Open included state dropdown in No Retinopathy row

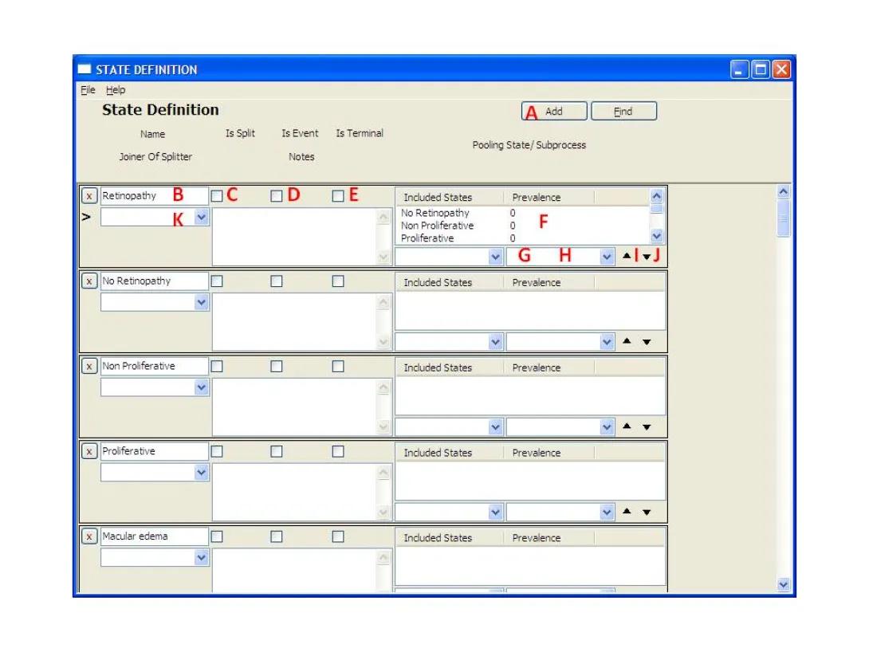tap(495, 343)
